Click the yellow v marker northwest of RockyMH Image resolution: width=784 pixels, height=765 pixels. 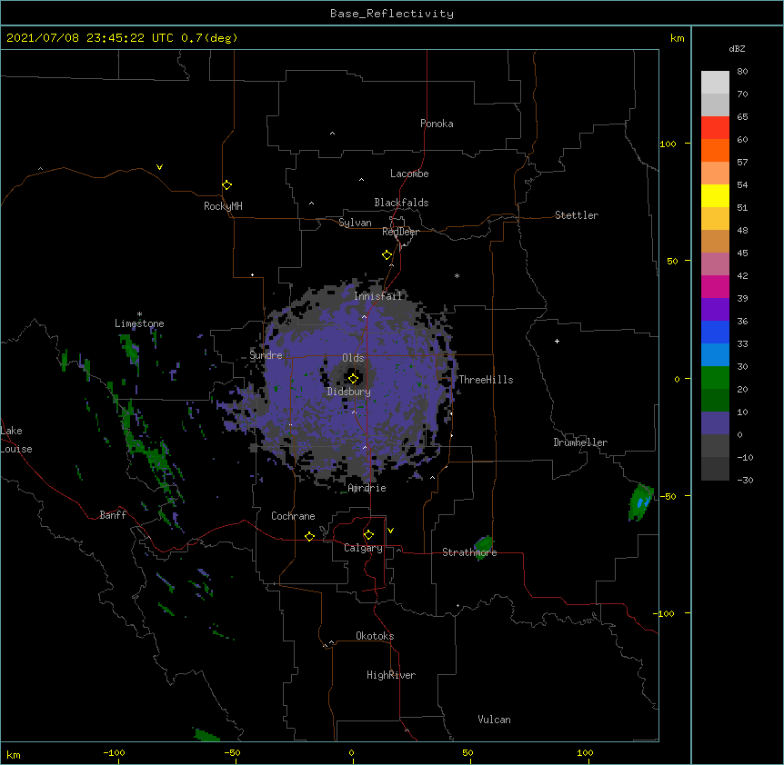pos(159,167)
